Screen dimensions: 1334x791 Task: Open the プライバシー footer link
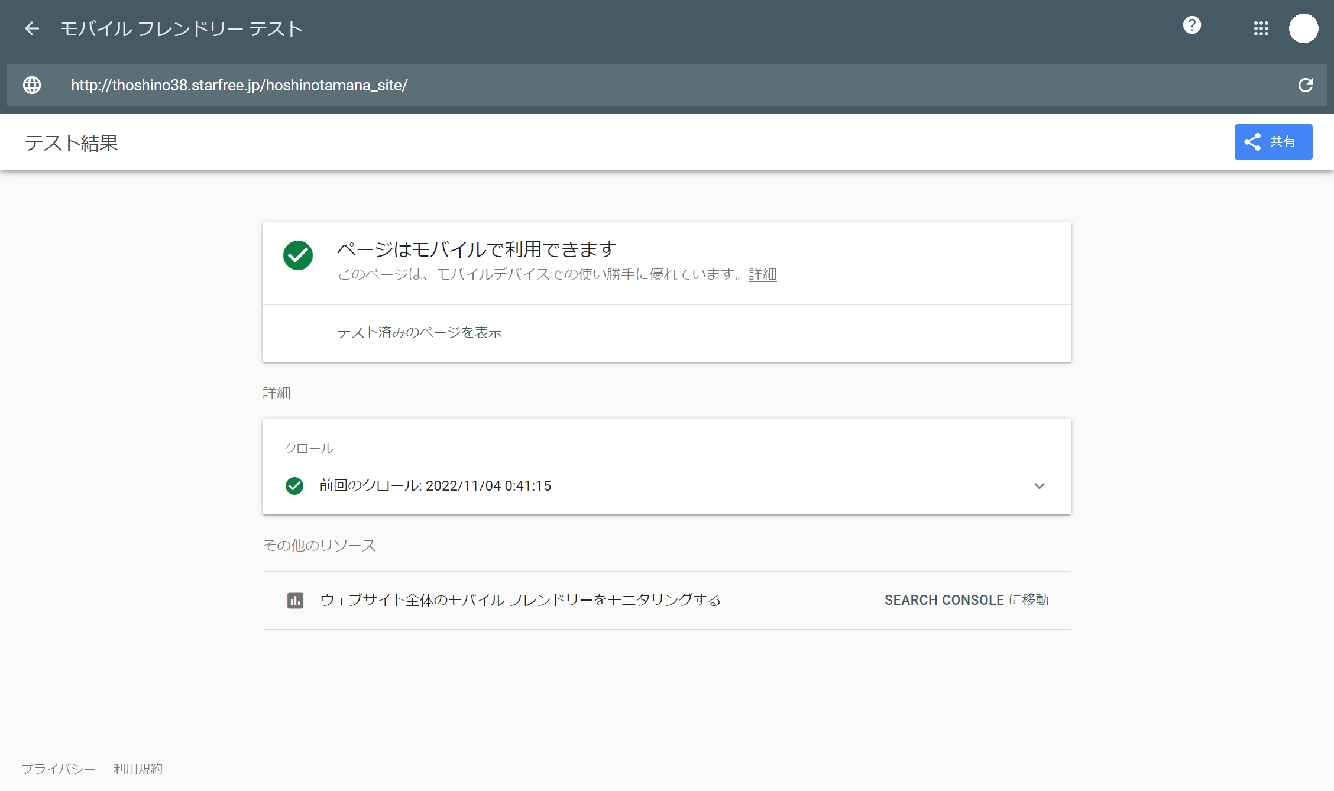(x=58, y=769)
